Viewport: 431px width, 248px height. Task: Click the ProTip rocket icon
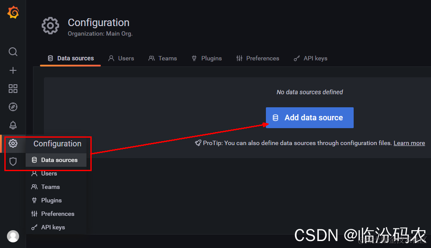pyautogui.click(x=198, y=143)
